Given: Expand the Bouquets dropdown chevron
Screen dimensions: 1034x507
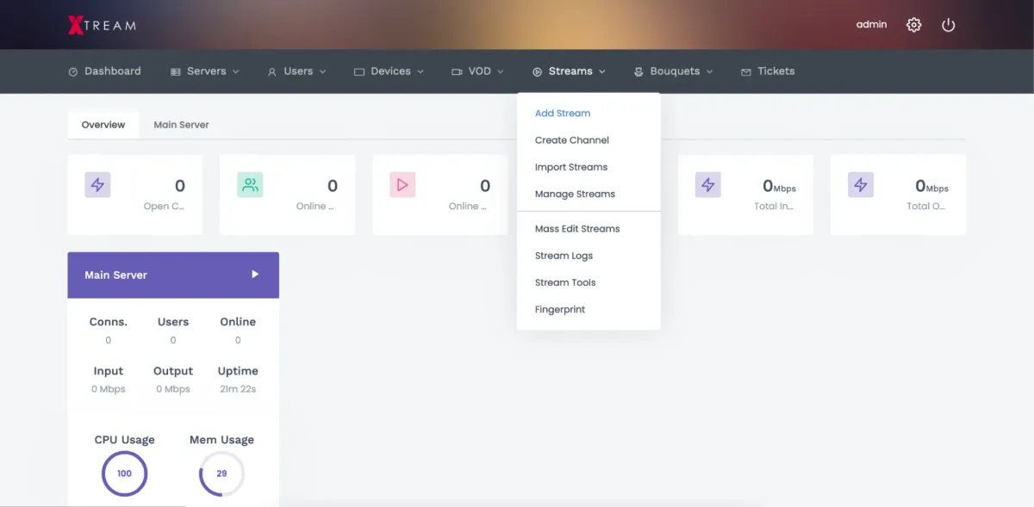Looking at the screenshot, I should tap(709, 72).
